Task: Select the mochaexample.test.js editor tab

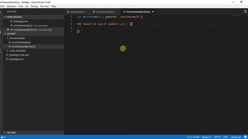Action: pos(138,12)
